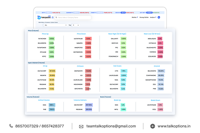This screenshot has height=133, width=200.
Task: Select IDFCFIRSTB in OI Down
Action: (x=78, y=89)
